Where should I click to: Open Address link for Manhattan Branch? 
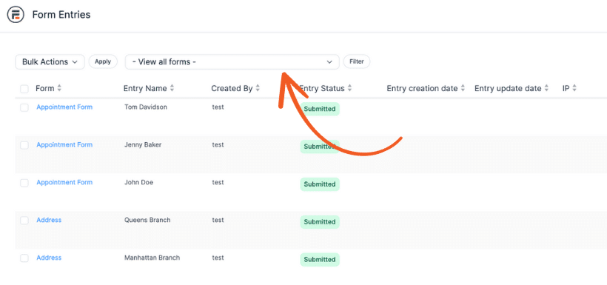click(x=49, y=258)
